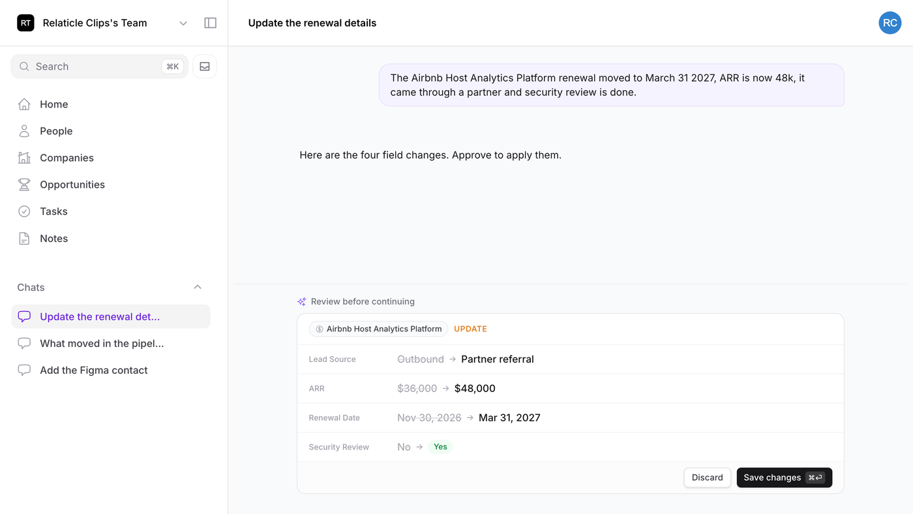This screenshot has width=913, height=514.
Task: Click the sparkle icon beside Review before continuing
Action: point(302,301)
